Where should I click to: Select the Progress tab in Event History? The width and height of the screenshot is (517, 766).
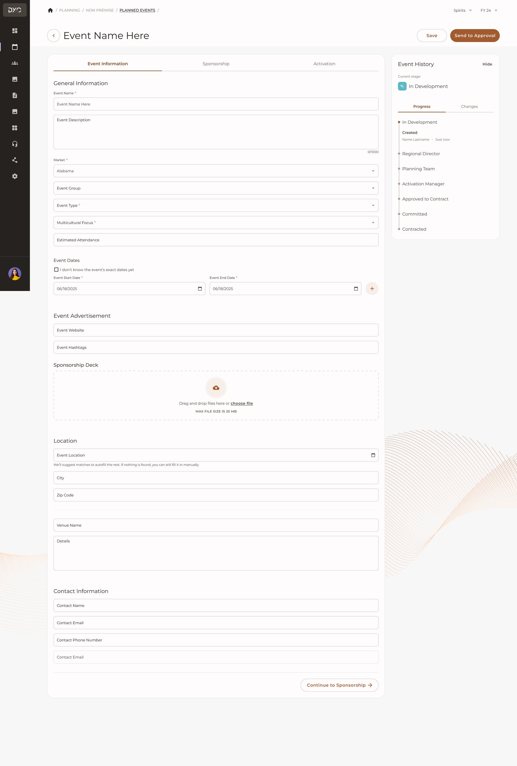pyautogui.click(x=421, y=106)
